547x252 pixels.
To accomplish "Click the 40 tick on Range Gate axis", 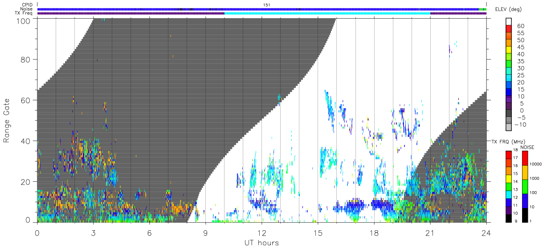I will [x=26, y=141].
